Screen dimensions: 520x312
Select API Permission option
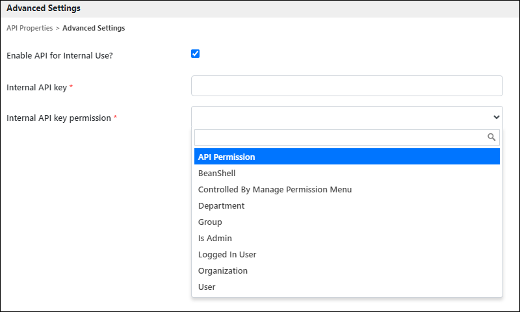pos(347,157)
